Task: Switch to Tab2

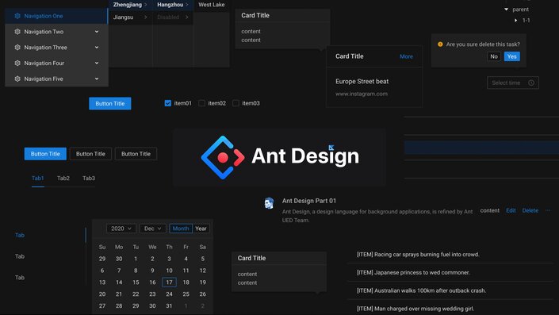Action: [x=63, y=178]
